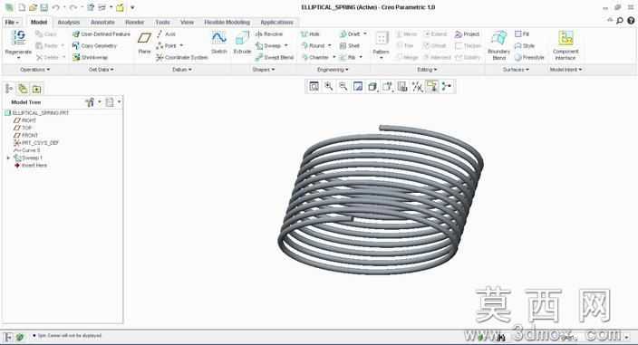Image resolution: width=638 pixels, height=345 pixels.
Task: Open the Surfaces group dropdown
Action: 516,70
